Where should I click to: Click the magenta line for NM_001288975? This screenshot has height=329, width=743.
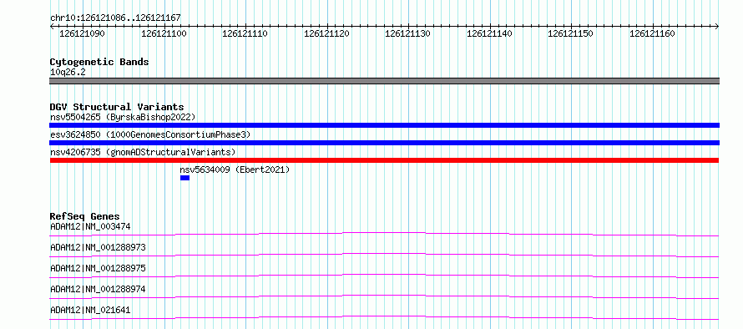[384, 276]
